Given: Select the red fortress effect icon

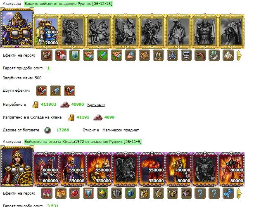Looking at the screenshot, I should (47, 55).
